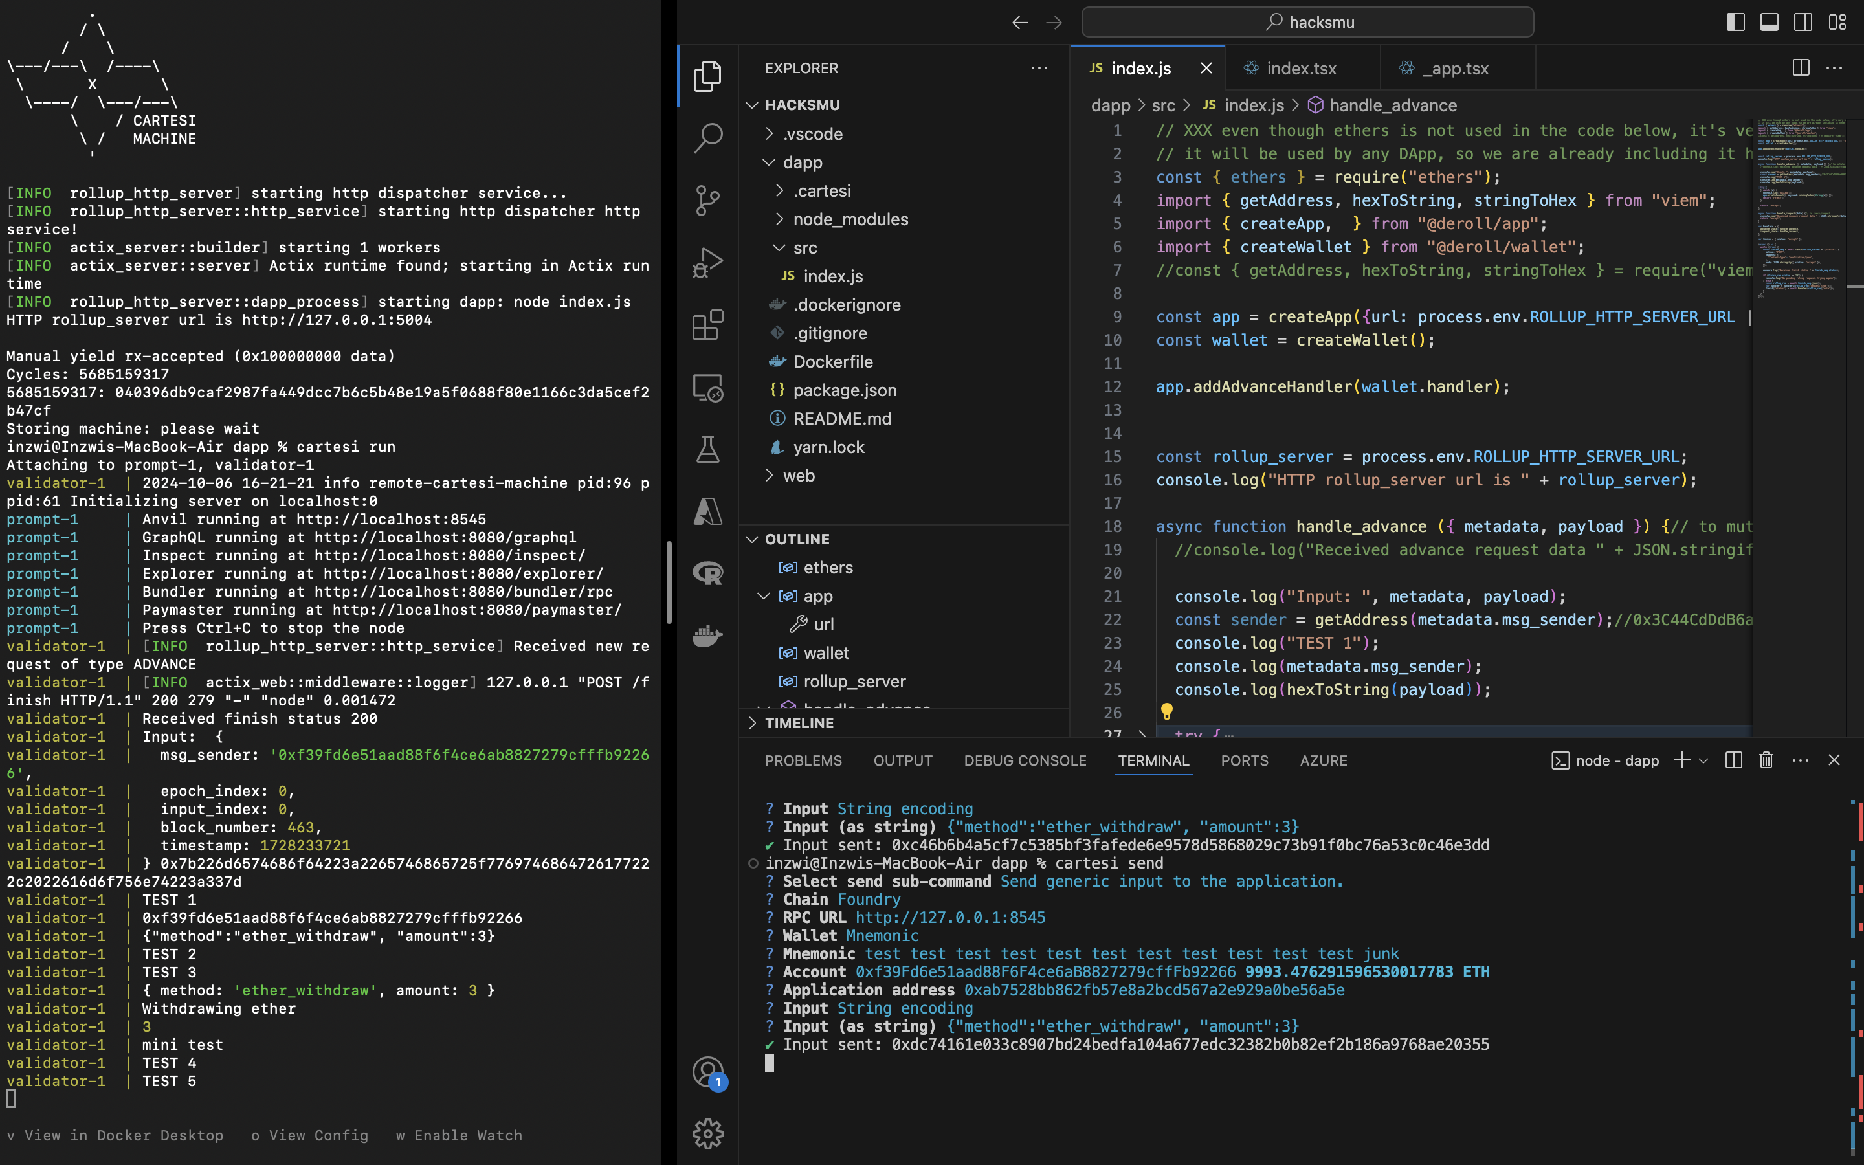Expand the web folder
Image resolution: width=1864 pixels, height=1165 pixels.
coord(799,476)
